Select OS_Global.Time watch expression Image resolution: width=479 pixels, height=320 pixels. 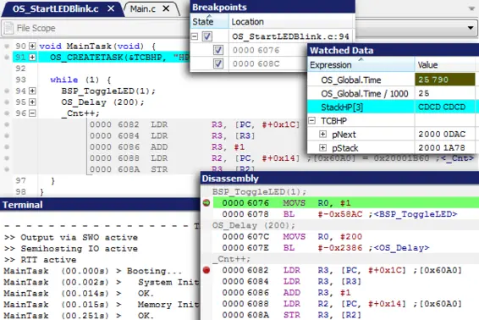(350, 80)
